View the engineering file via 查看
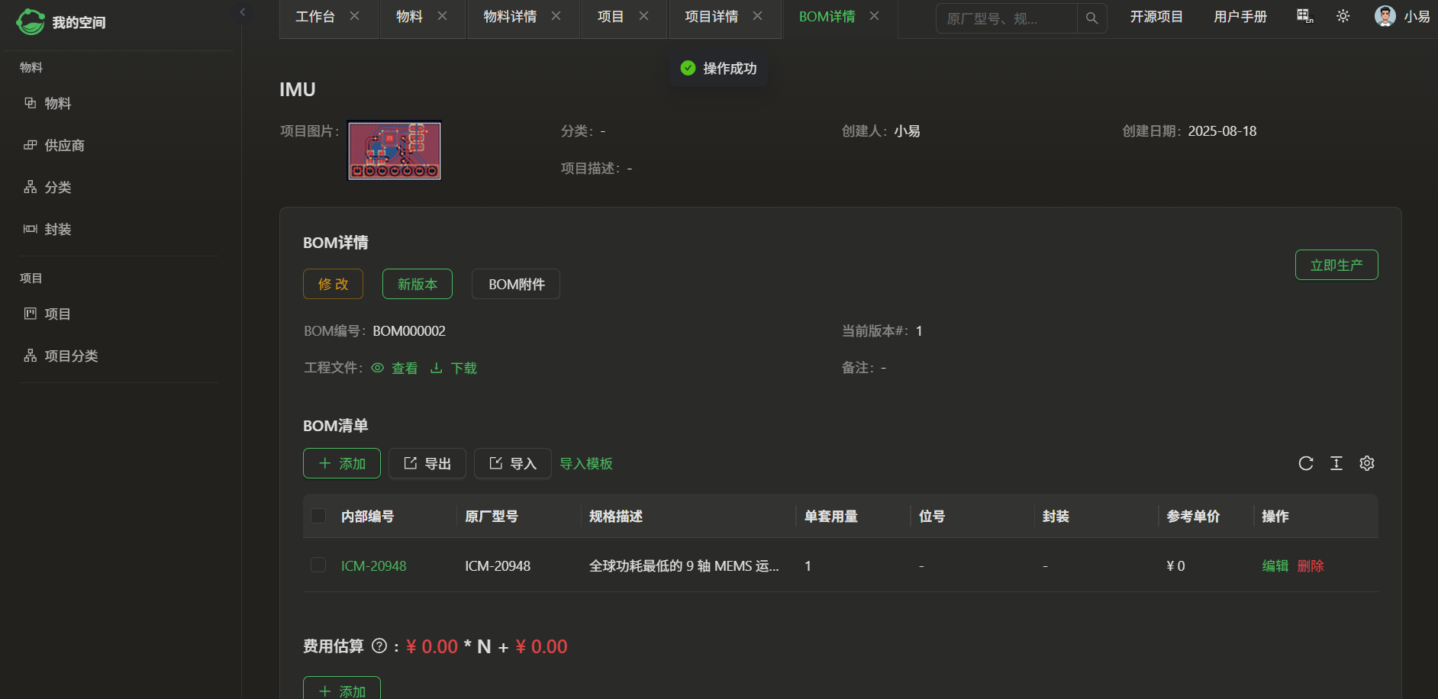This screenshot has width=1438, height=699. pyautogui.click(x=395, y=368)
